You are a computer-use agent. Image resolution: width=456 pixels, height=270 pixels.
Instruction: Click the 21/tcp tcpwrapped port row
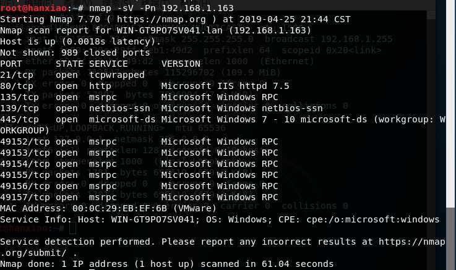click(72, 75)
